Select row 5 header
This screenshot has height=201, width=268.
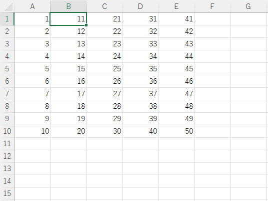pyautogui.click(x=7, y=69)
